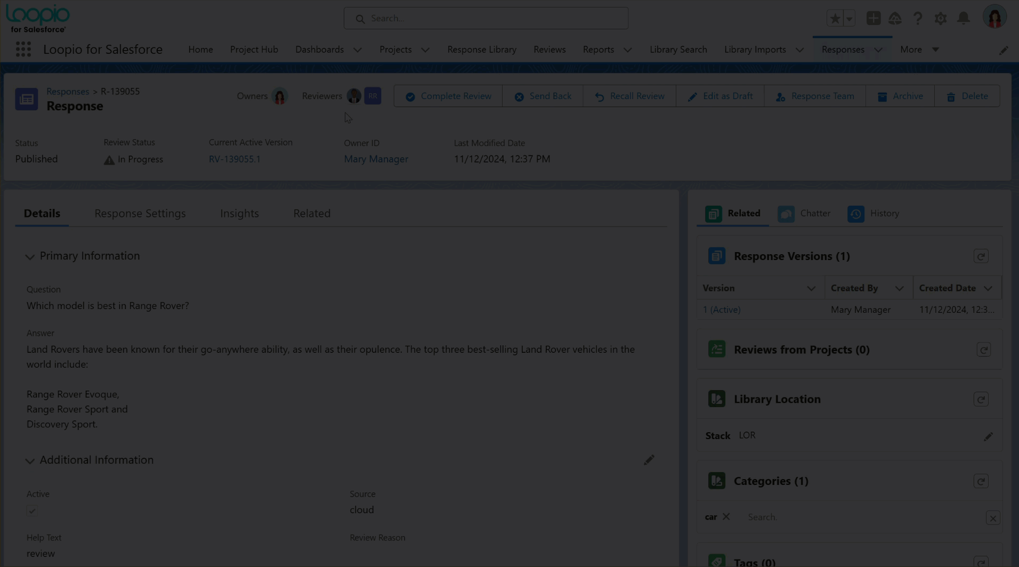Image resolution: width=1019 pixels, height=567 pixels.
Task: Expand the Dashboards nav dropdown
Action: point(357,50)
